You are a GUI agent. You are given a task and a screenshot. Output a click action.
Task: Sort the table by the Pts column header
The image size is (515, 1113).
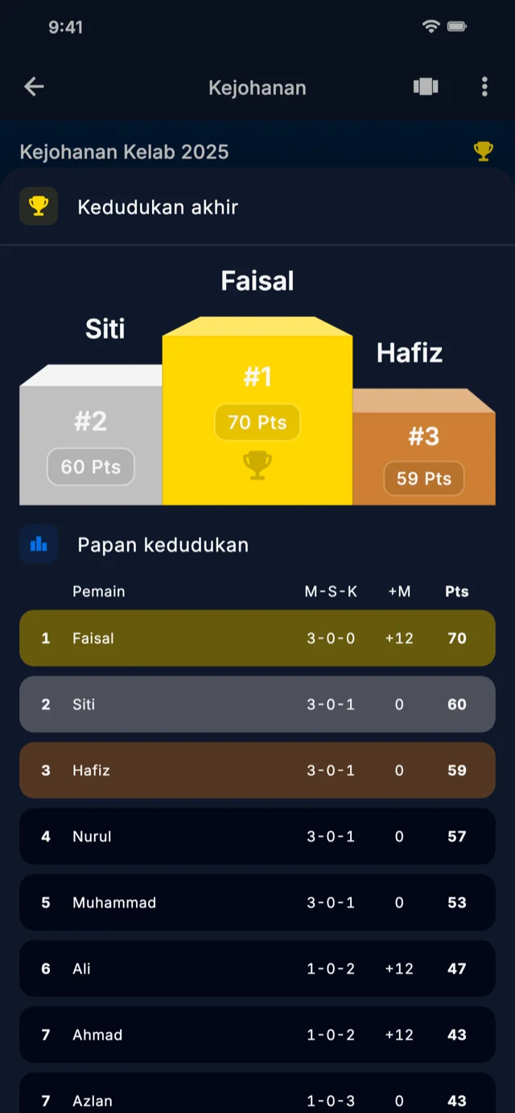[456, 592]
